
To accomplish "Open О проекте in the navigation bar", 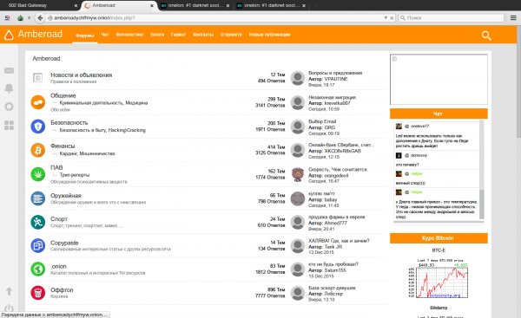I will 231,34.
